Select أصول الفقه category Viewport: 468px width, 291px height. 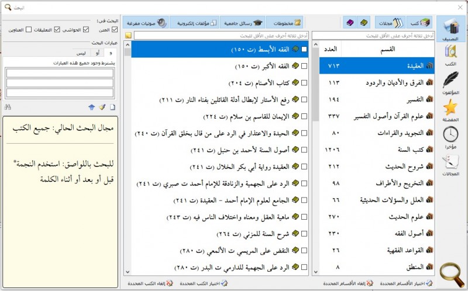point(377,234)
